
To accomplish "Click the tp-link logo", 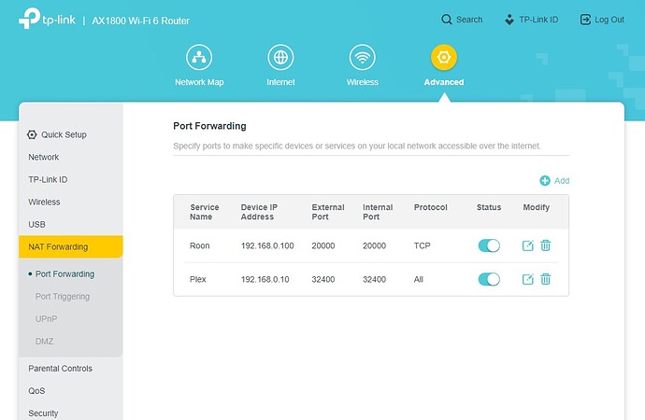I will (x=47, y=19).
